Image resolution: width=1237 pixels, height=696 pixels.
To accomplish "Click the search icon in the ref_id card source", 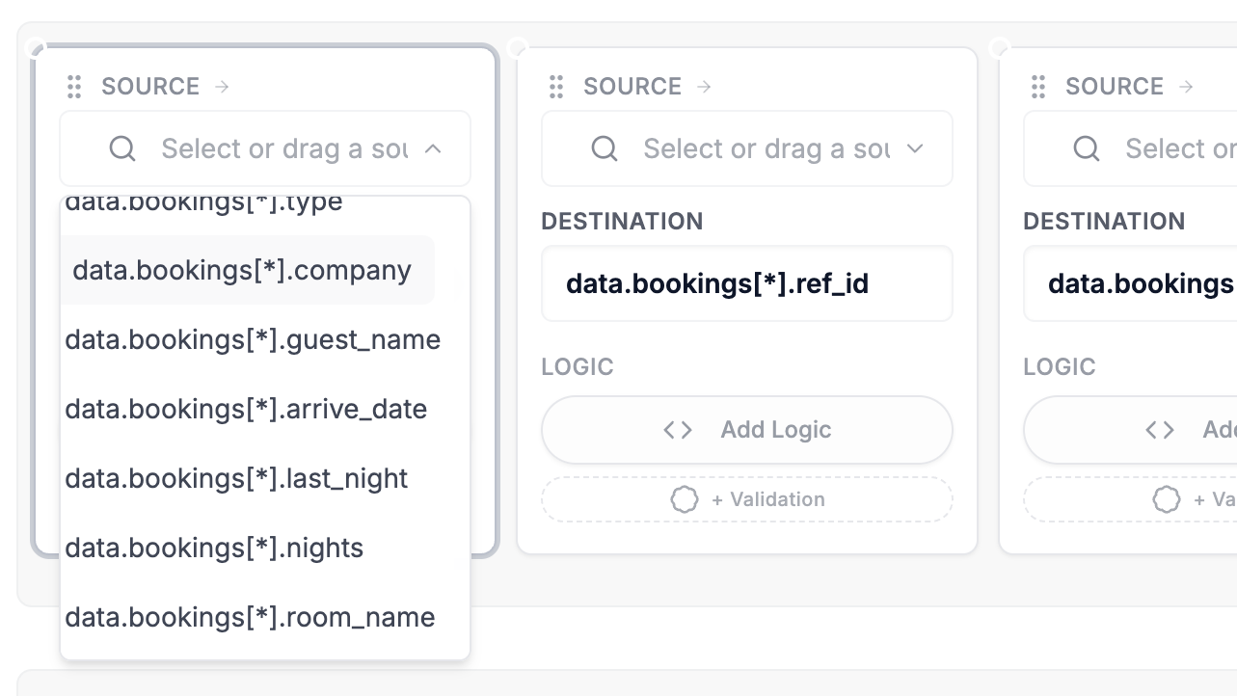I will coord(605,148).
